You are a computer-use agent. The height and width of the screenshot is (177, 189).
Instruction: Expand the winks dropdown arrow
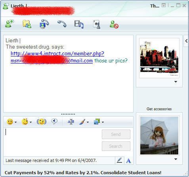coord(31,122)
